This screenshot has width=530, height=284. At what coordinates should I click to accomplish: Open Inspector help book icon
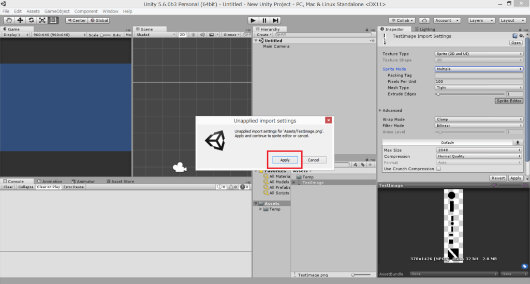(515, 36)
